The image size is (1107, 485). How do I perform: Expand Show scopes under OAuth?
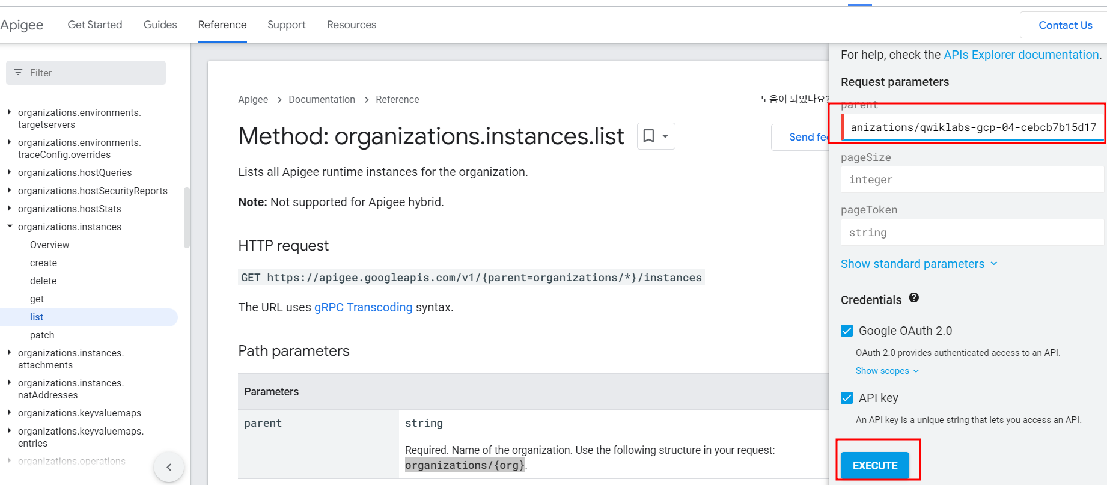[x=887, y=371]
